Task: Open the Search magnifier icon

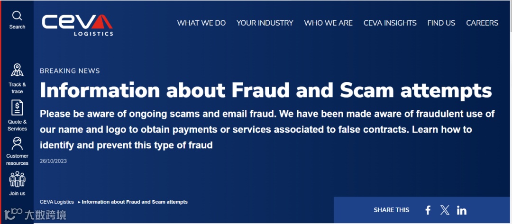Action: [x=17, y=16]
